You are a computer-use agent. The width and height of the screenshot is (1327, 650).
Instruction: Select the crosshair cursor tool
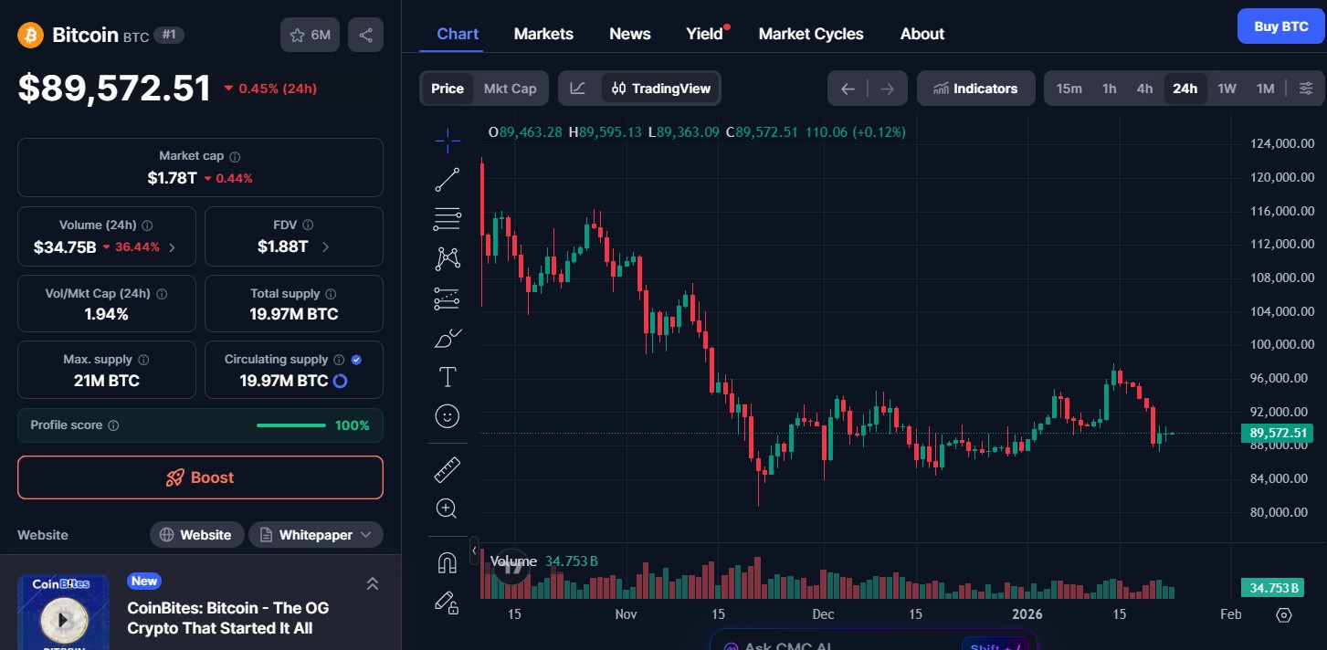click(447, 141)
